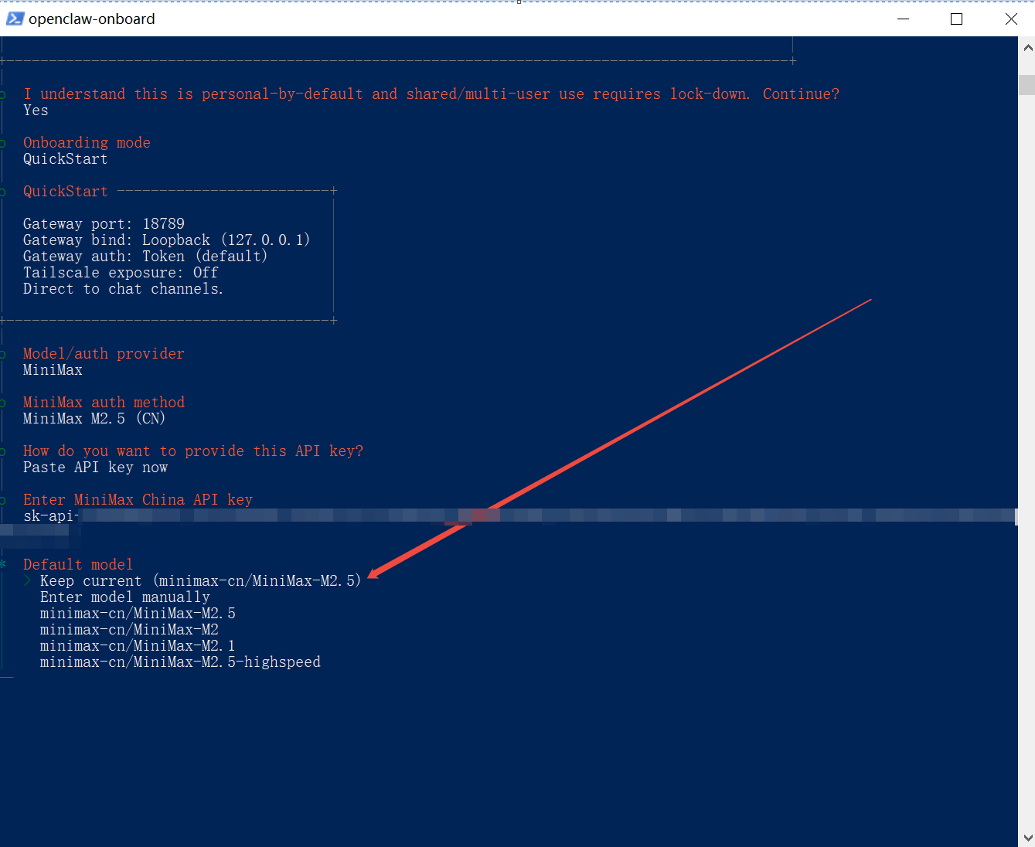Maximize the openclaw-onboard terminal window
This screenshot has width=1035, height=847.
click(956, 19)
